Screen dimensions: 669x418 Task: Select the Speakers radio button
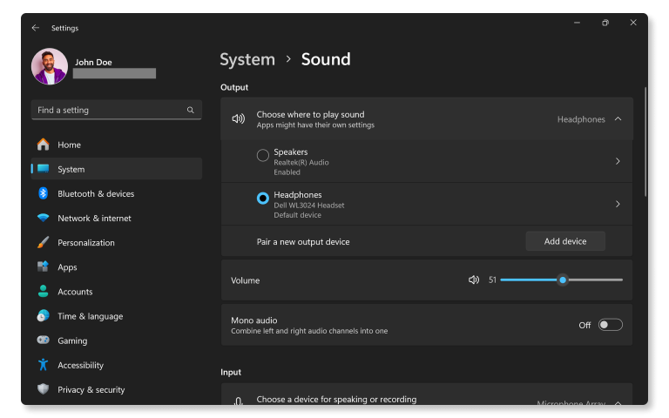(263, 155)
